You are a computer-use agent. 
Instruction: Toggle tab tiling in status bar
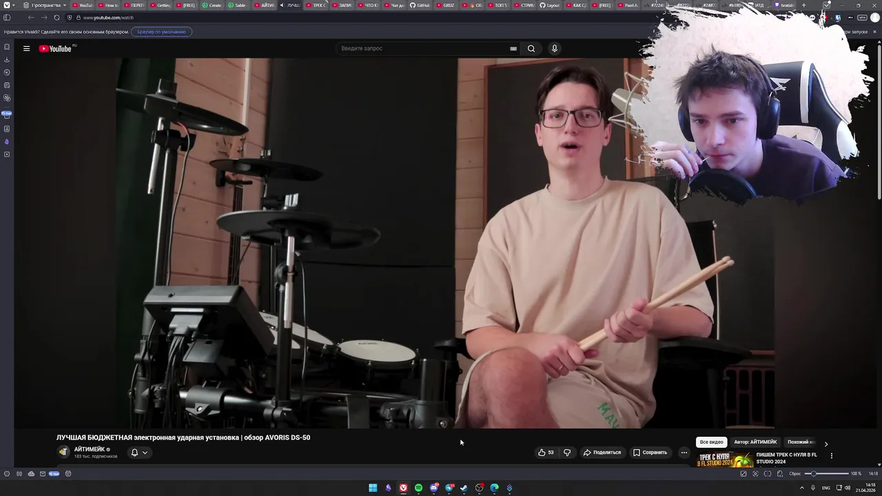768,474
